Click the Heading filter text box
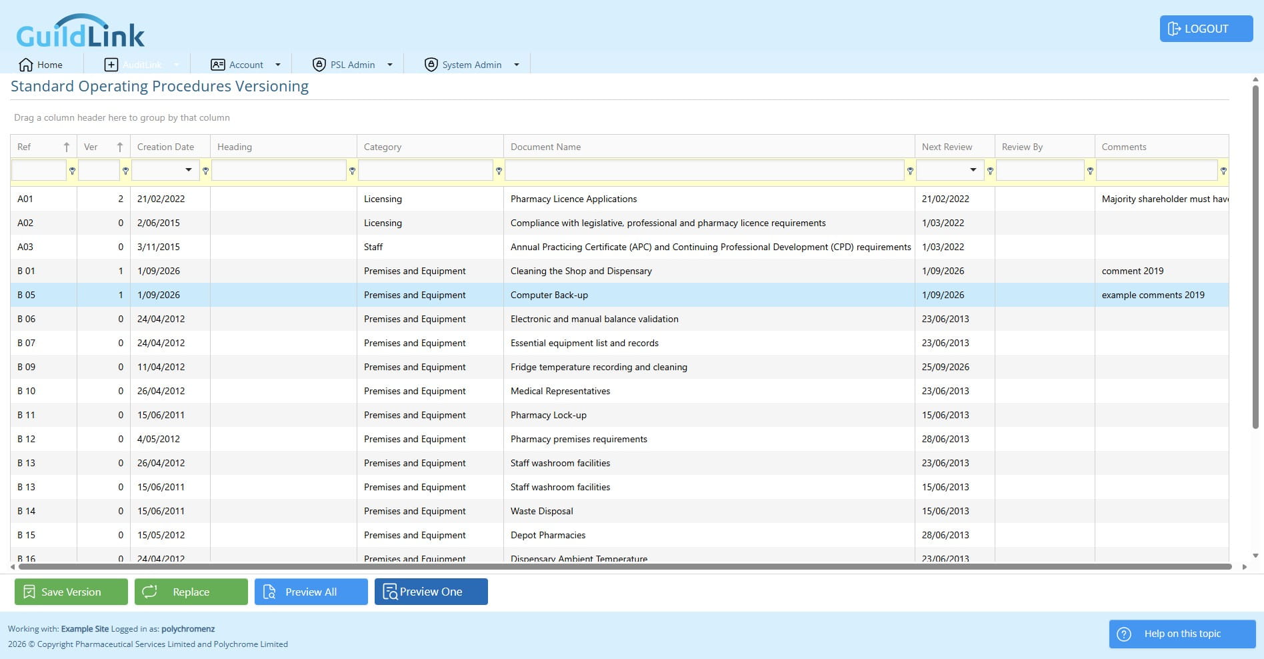The image size is (1264, 659). point(279,170)
